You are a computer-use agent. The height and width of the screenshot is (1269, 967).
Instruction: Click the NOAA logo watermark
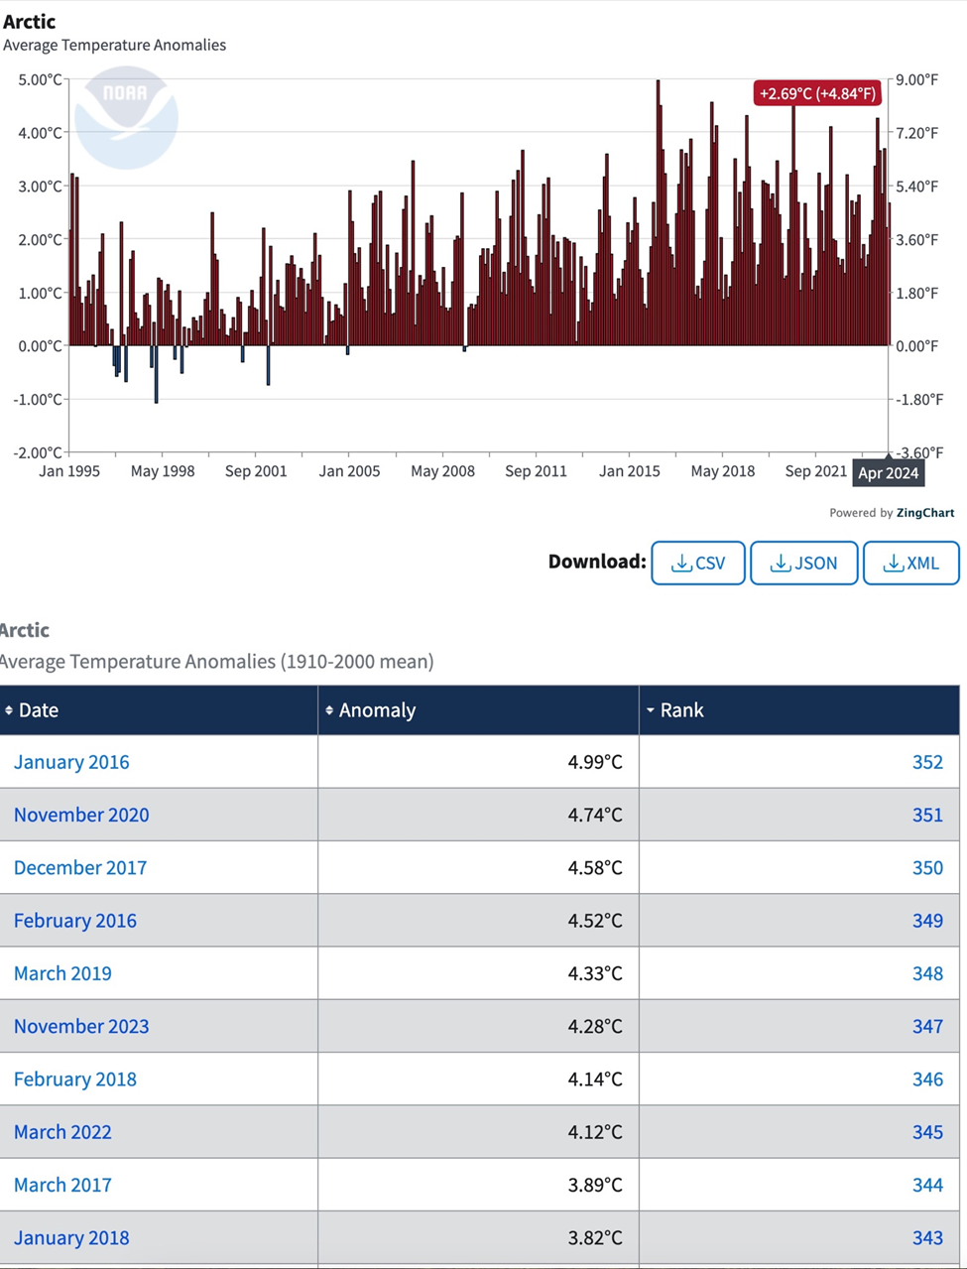tap(126, 116)
